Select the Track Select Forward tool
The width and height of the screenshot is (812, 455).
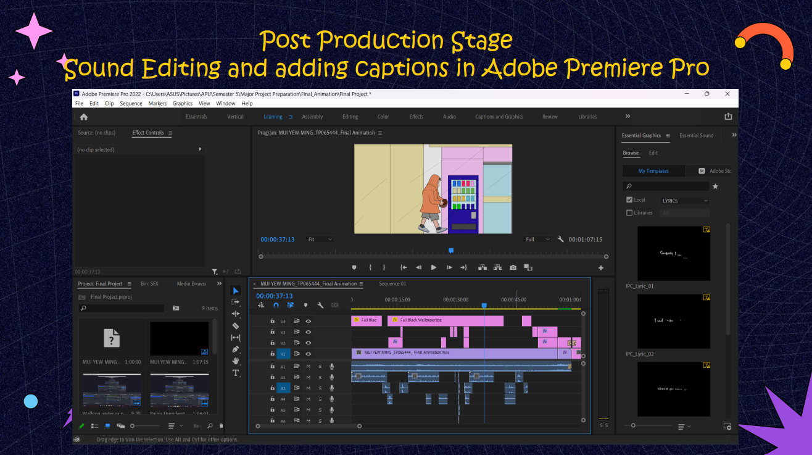pyautogui.click(x=236, y=303)
